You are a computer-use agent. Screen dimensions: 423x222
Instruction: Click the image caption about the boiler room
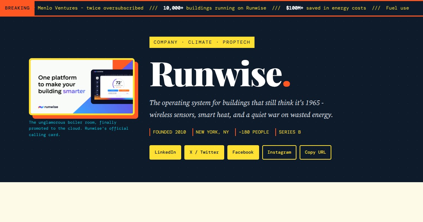(79, 129)
